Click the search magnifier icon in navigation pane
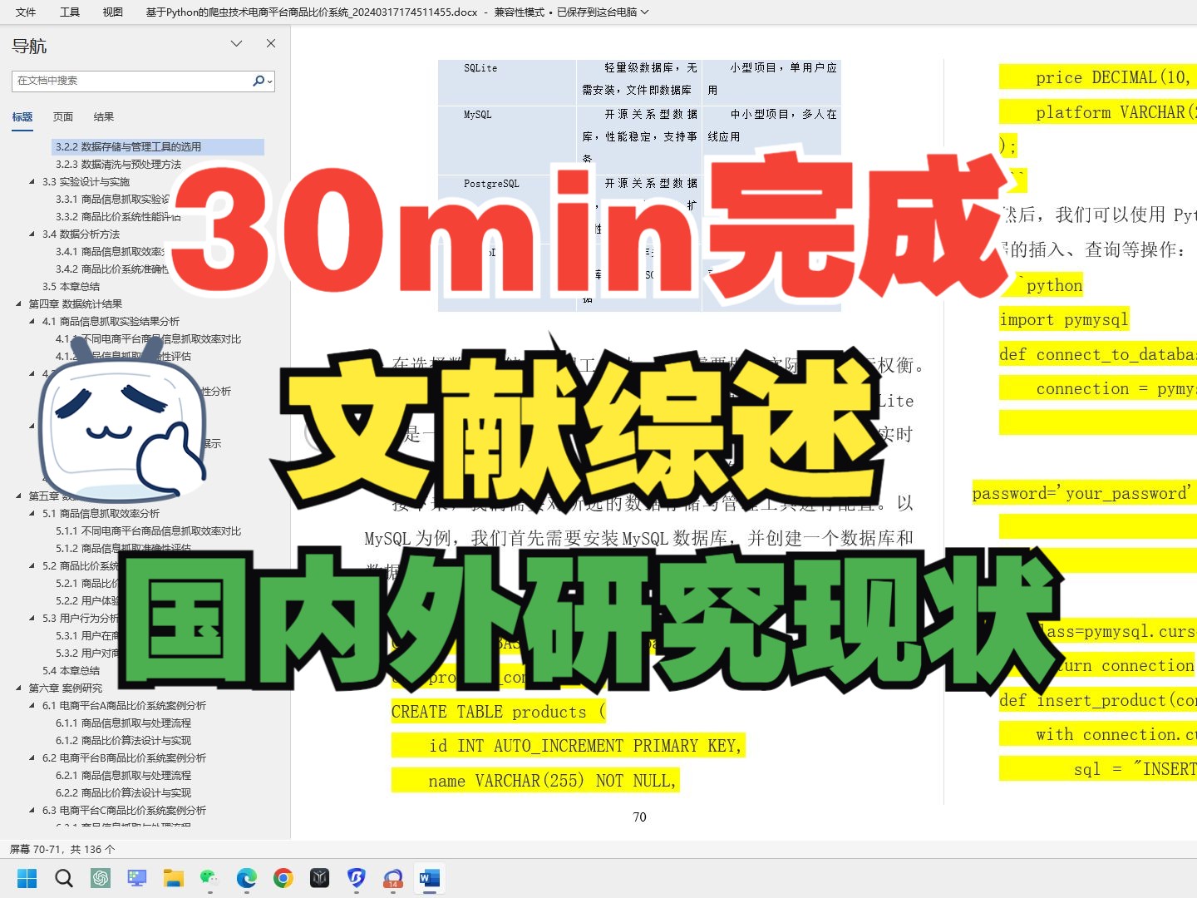Image resolution: width=1197 pixels, height=898 pixels. [x=258, y=81]
